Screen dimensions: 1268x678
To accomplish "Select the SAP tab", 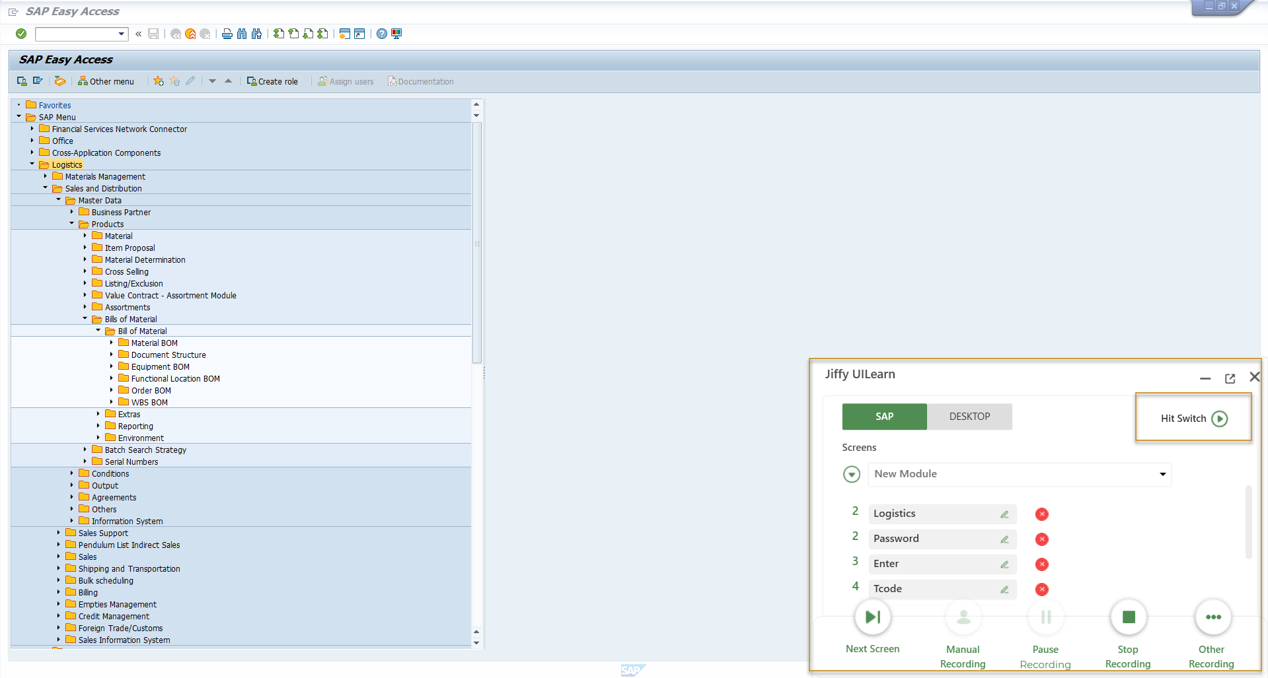I will 884,417.
